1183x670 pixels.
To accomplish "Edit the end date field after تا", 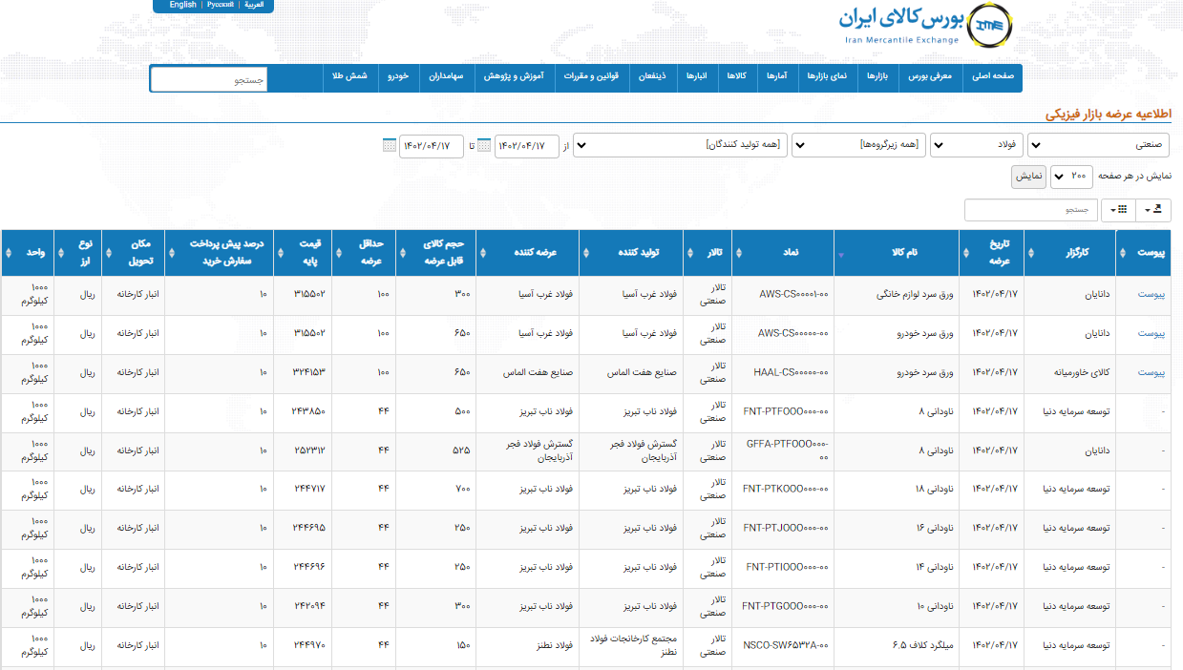I will (432, 146).
